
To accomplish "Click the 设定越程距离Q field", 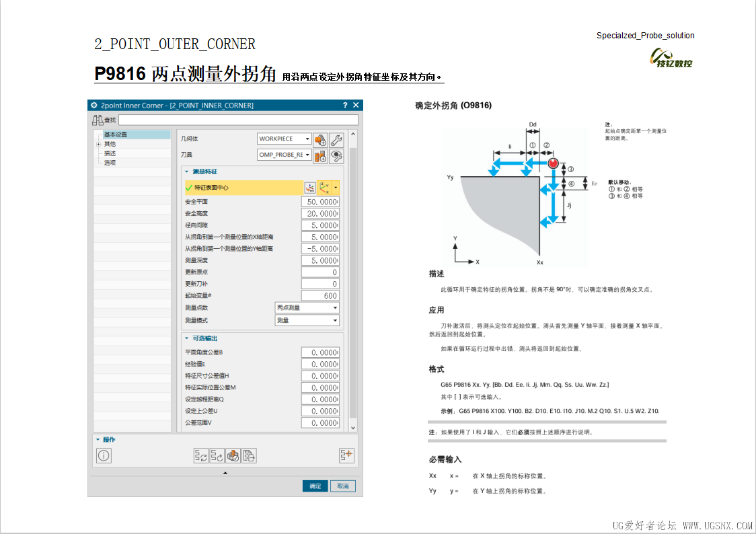I will coord(320,399).
